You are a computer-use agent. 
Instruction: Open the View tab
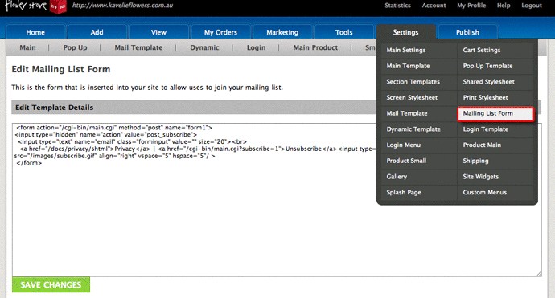click(x=158, y=32)
